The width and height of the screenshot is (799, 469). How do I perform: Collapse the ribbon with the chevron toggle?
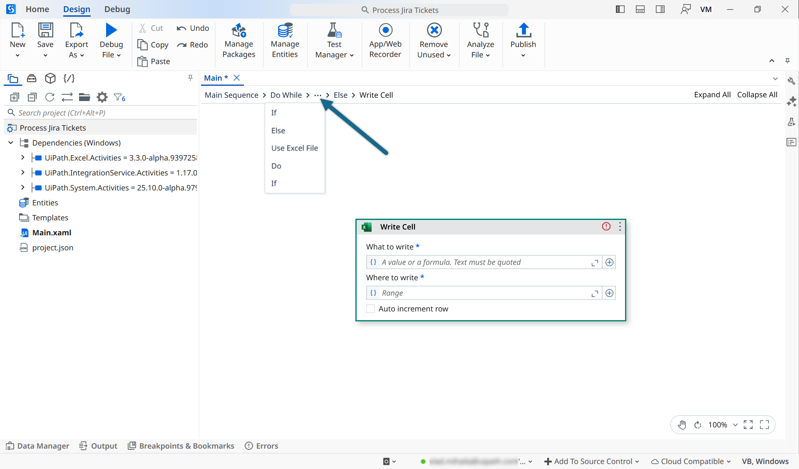click(x=772, y=61)
